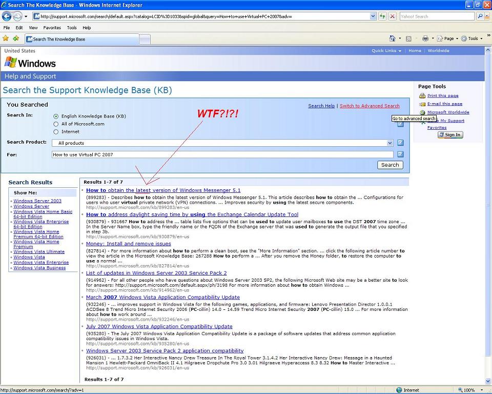Click the Yahoo! Search box
The width and height of the screenshot is (492, 394).
tap(437, 16)
